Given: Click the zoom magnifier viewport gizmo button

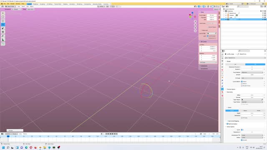Looking at the screenshot, I should [195, 21].
